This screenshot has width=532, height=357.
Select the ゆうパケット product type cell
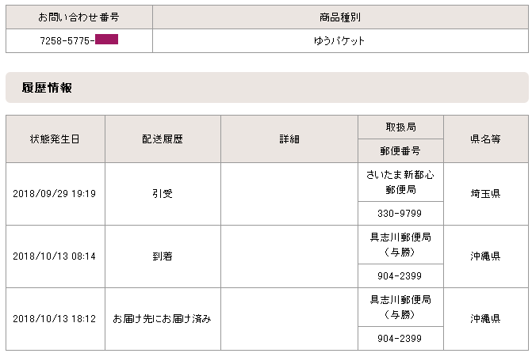(x=340, y=40)
